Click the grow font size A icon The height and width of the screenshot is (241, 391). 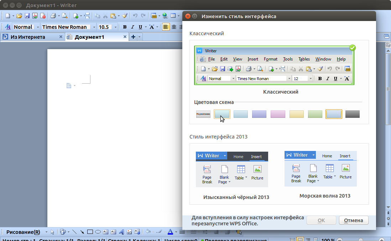(x=152, y=27)
